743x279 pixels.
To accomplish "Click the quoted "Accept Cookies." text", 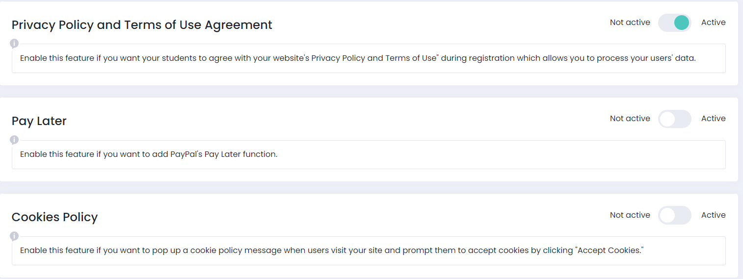I will [x=609, y=251].
